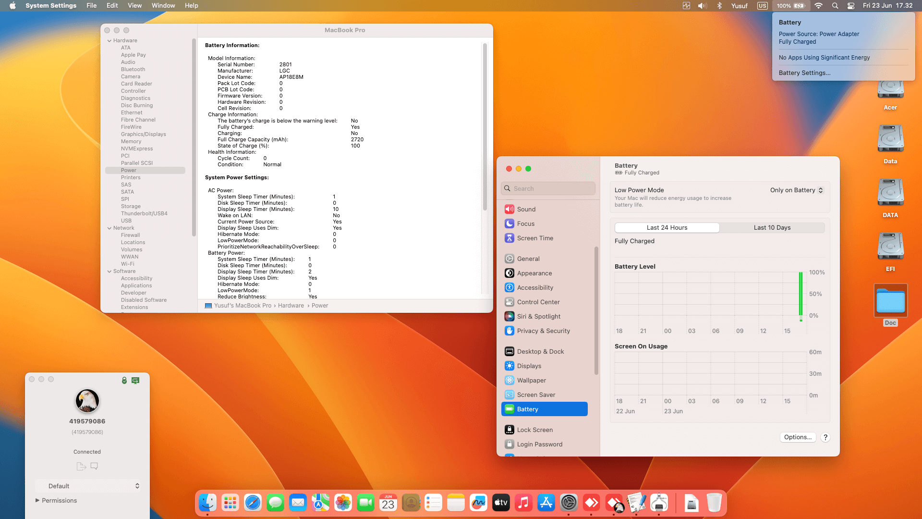This screenshot has height=519, width=922.
Task: Open Desktop & Dock icon in sidebar
Action: coord(510,351)
